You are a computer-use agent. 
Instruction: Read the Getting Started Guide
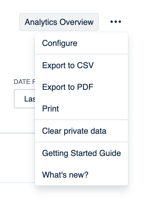[x=81, y=153]
